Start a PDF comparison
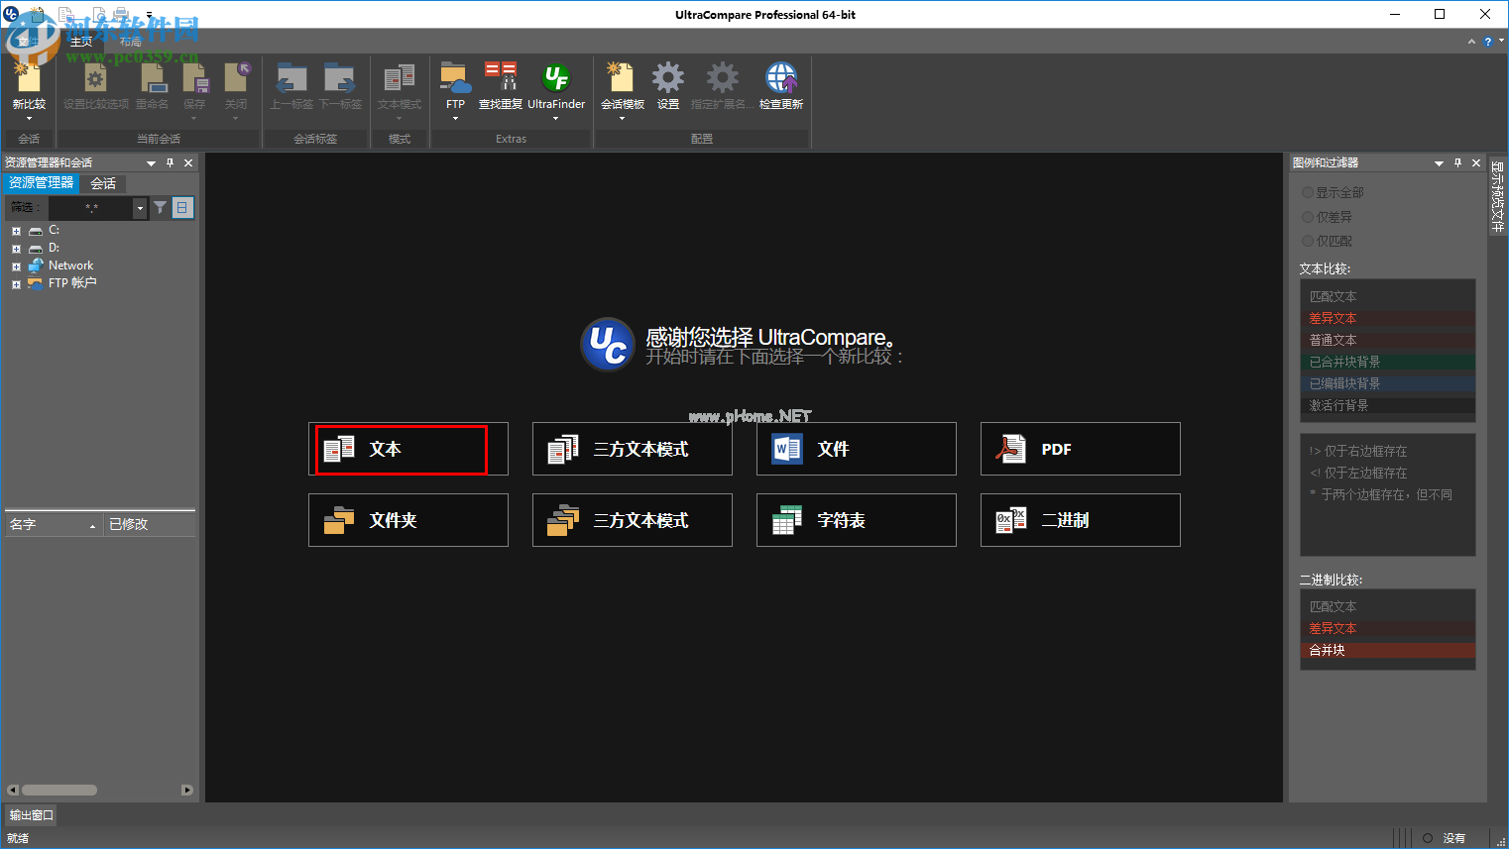The width and height of the screenshot is (1509, 849). 1081,449
